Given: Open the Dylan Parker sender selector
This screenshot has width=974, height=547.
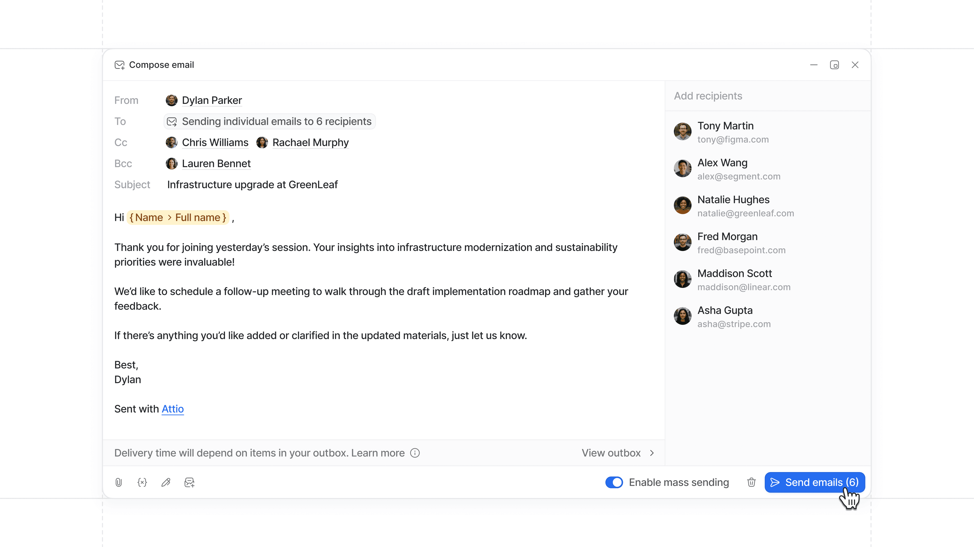Looking at the screenshot, I should click(x=204, y=101).
